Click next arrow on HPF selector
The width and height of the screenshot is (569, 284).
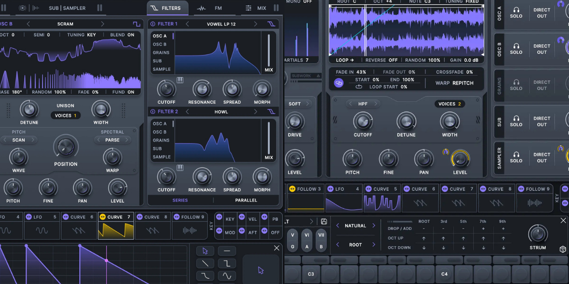[376, 104]
